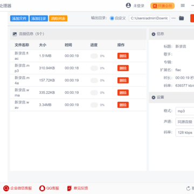Click progress bar of 新录音.flac row
194x194 pixels.
pos(94,56)
